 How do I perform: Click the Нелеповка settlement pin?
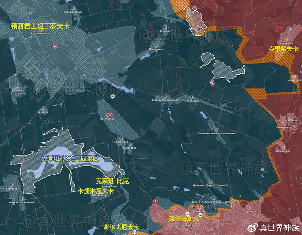pos(130,145)
